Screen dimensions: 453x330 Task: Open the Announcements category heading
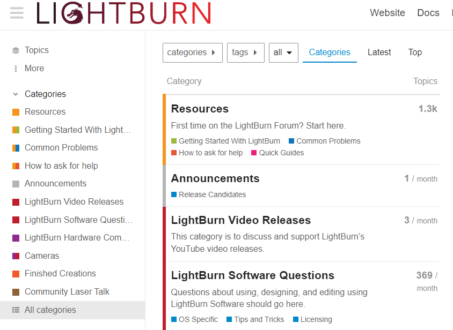click(215, 178)
